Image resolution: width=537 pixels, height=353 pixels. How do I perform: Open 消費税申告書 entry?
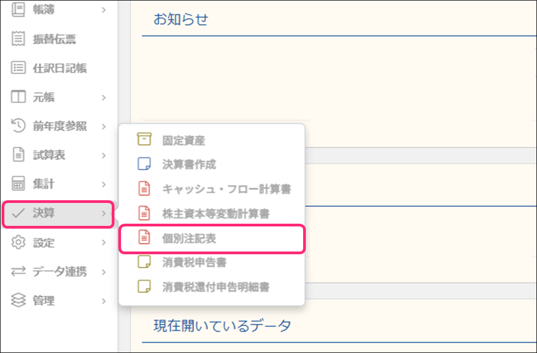[x=194, y=262]
